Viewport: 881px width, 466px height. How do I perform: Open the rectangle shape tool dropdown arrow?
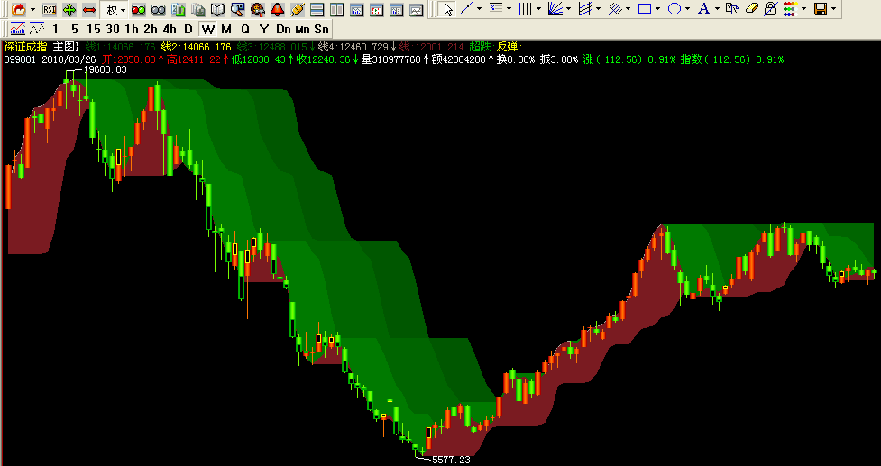click(658, 9)
